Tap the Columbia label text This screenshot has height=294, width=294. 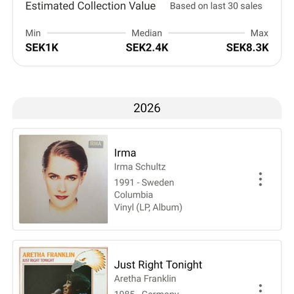pyautogui.click(x=134, y=195)
